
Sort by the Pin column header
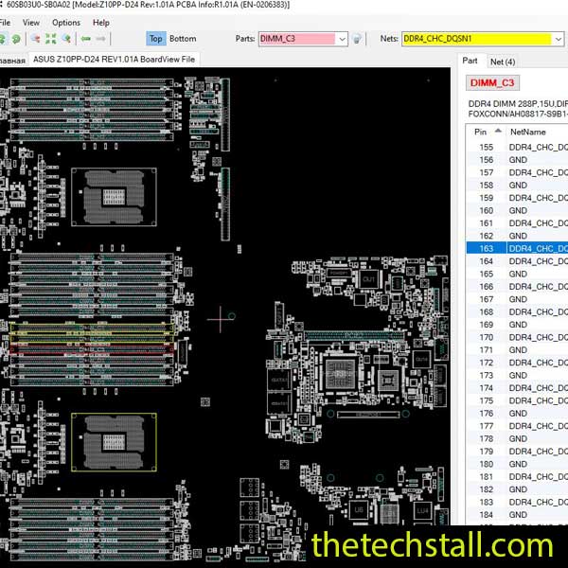click(x=487, y=132)
